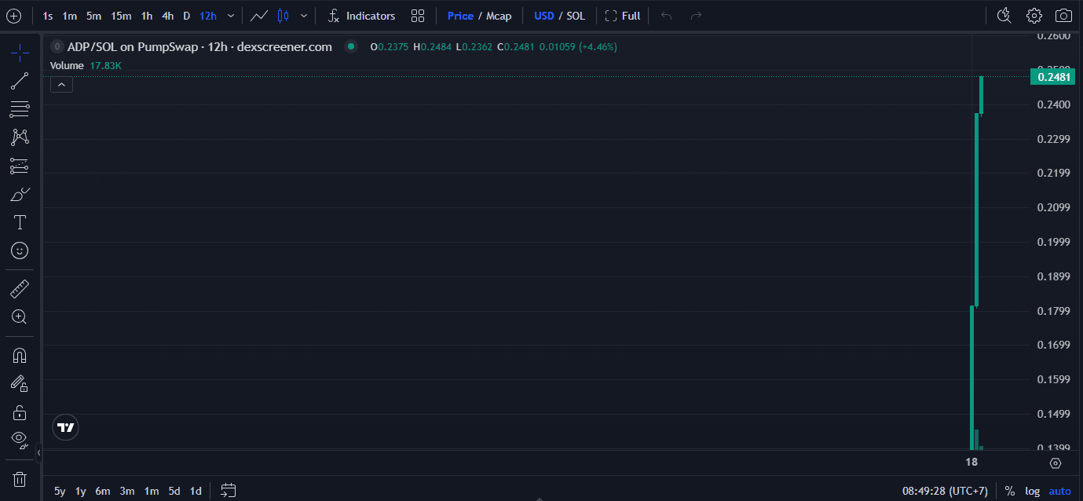Screen dimensions: 1083x501
Task: Set the date range to 6m
Action: coord(103,491)
